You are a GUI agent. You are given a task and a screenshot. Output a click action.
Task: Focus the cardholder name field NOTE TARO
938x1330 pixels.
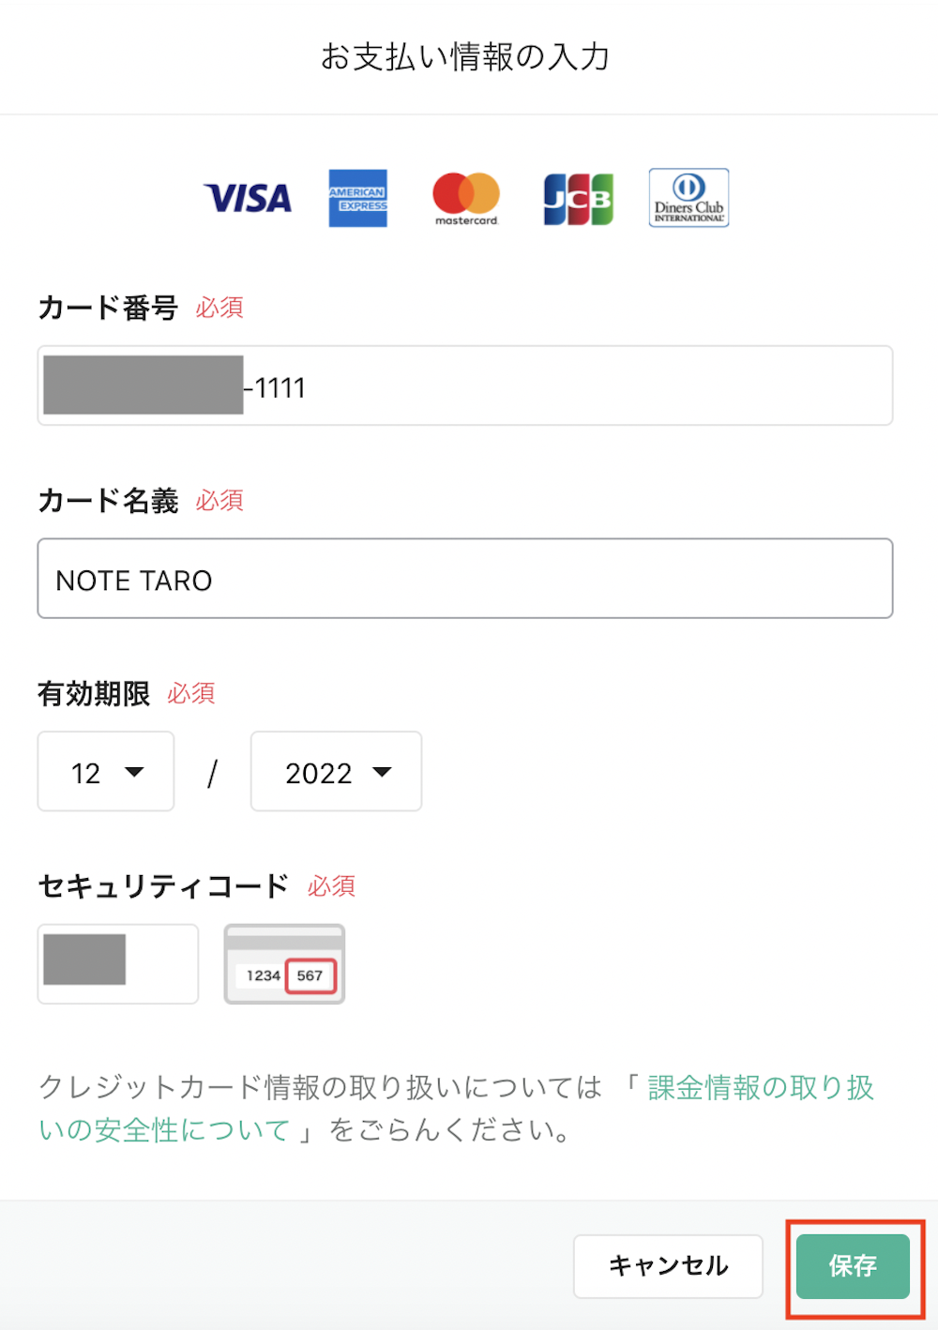pos(465,579)
